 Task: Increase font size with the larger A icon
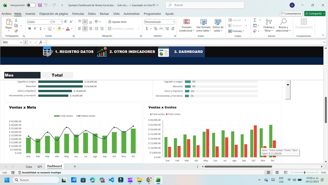66,22
